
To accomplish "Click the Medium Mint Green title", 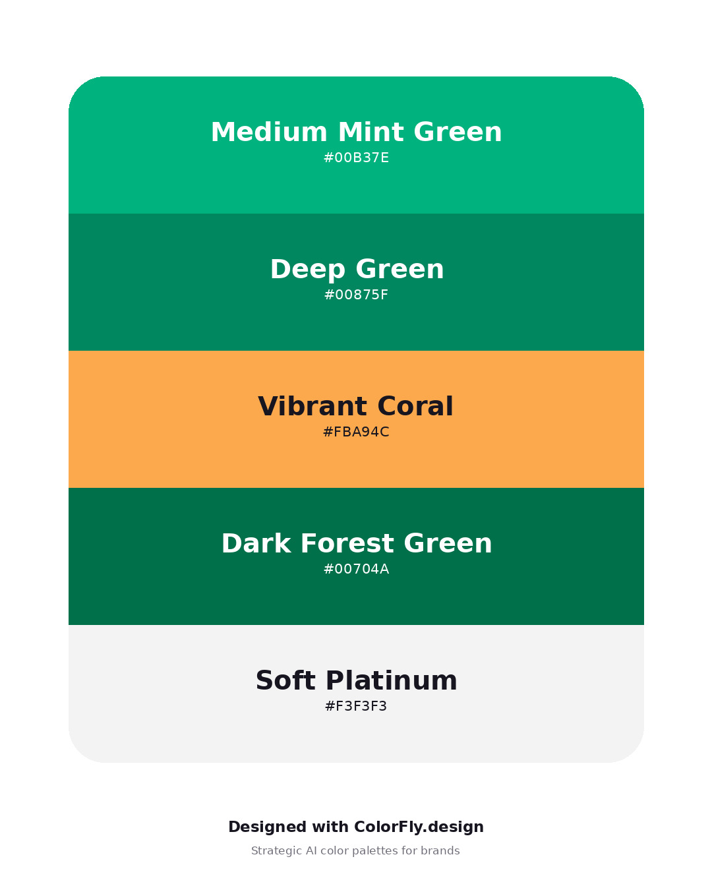I will click(x=356, y=132).
